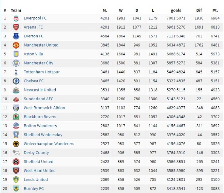Click the Manchester City club crest
The height and width of the screenshot is (193, 224).
click(16, 63)
